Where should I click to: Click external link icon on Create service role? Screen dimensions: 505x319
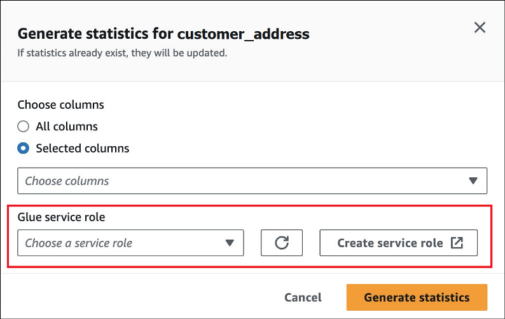[x=457, y=243]
